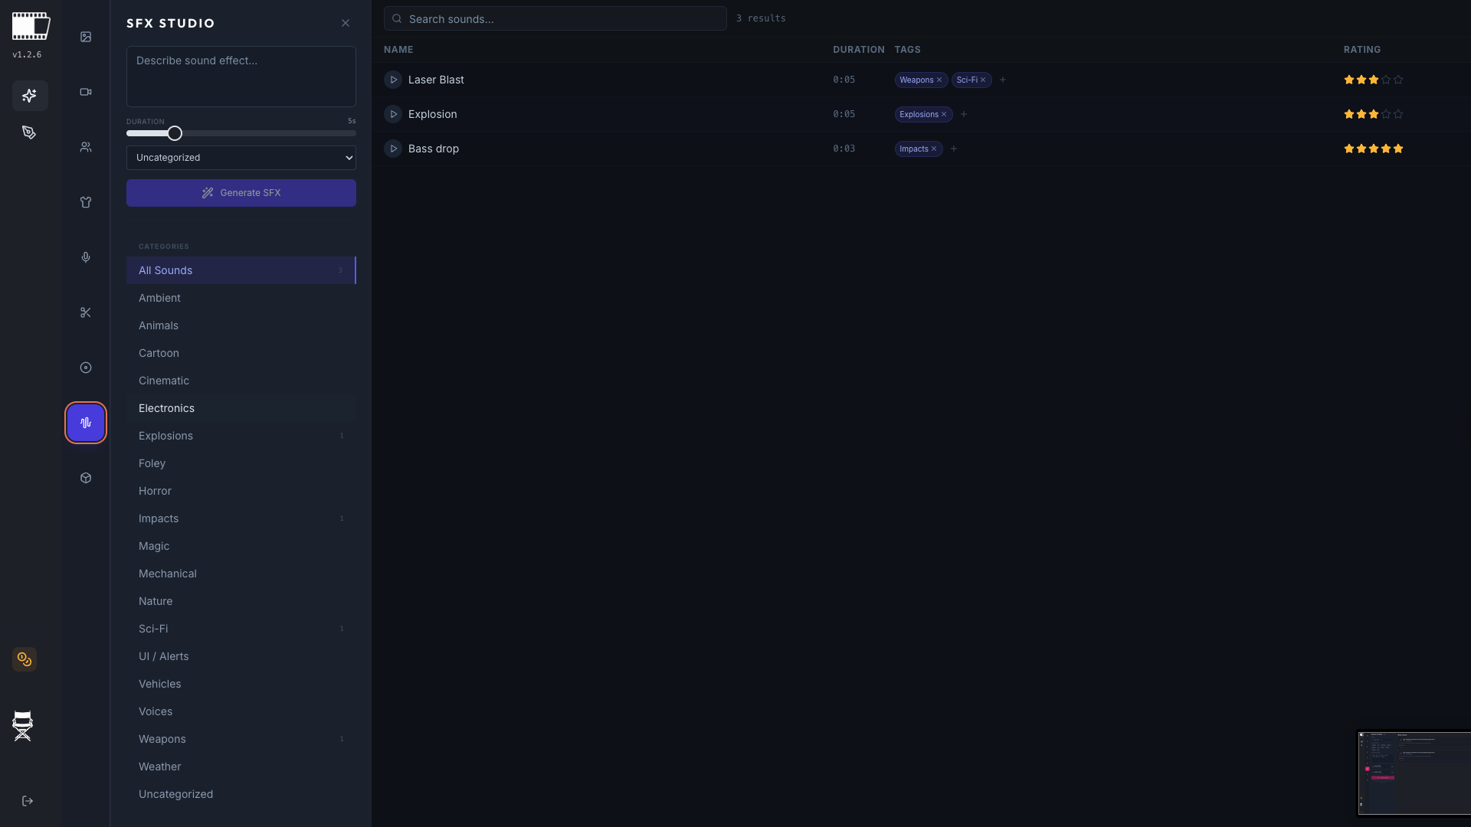
Task: Sort by the RATING column header
Action: [1362, 50]
